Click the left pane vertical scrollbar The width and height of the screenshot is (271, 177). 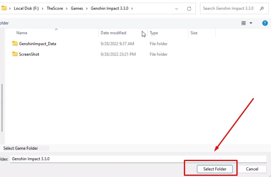2,108
